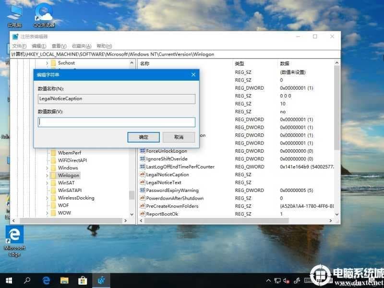Launch Edge from the taskbar
The width and height of the screenshot is (384, 288).
[x=46, y=280]
